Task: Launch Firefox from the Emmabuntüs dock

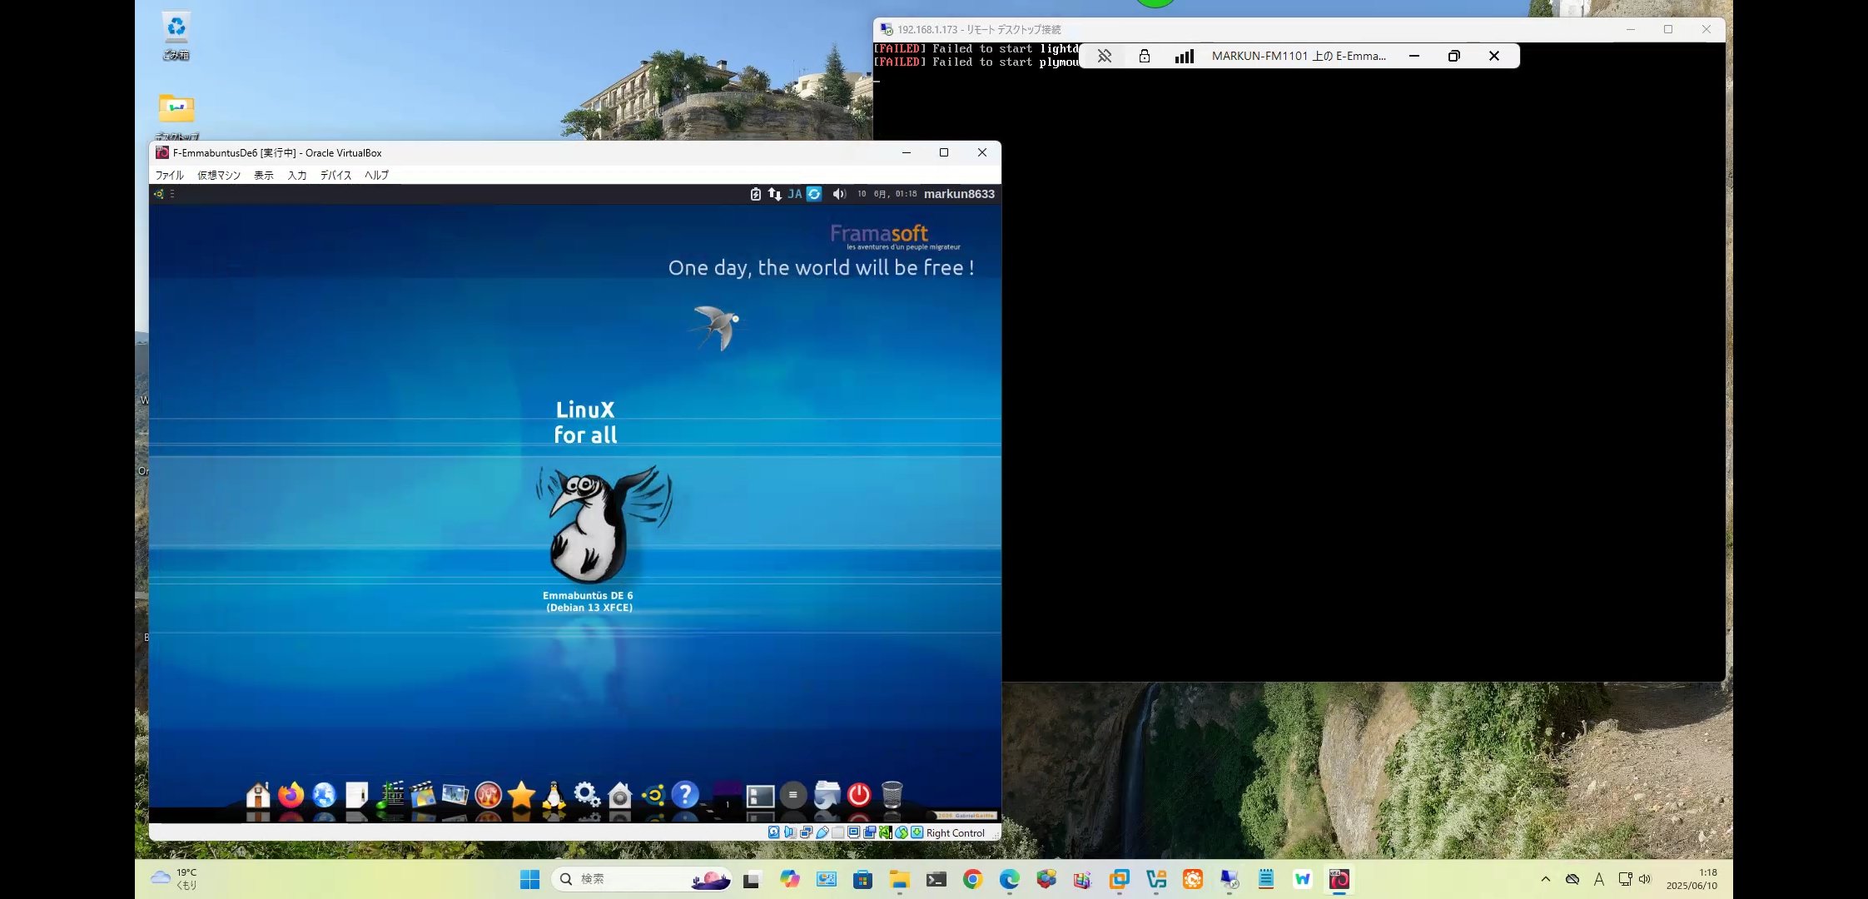Action: tap(291, 795)
